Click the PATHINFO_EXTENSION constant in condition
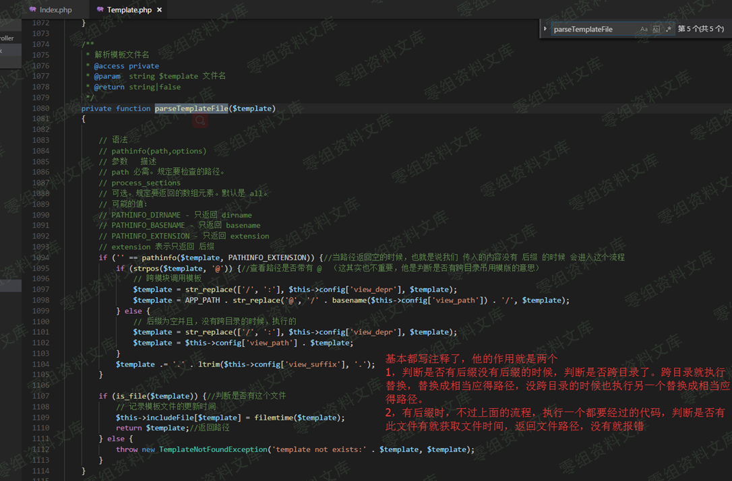The height and width of the screenshot is (481, 732). coord(267,257)
